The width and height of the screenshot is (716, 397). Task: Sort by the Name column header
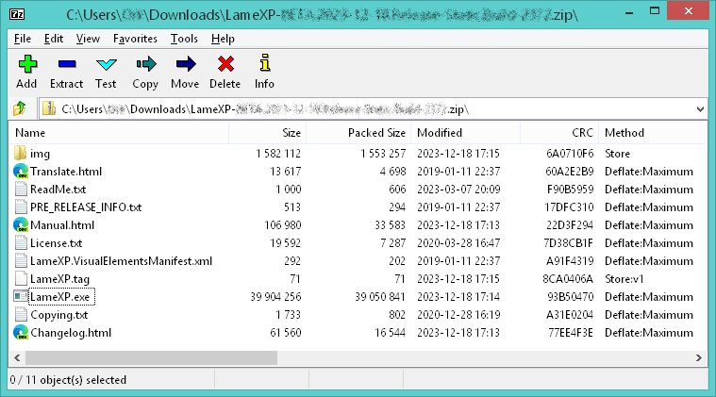point(119,133)
